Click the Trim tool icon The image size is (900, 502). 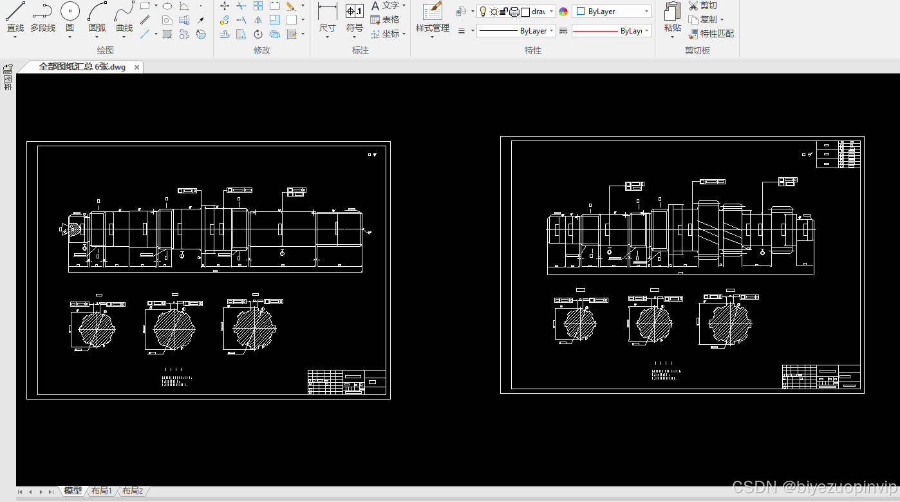(x=241, y=6)
